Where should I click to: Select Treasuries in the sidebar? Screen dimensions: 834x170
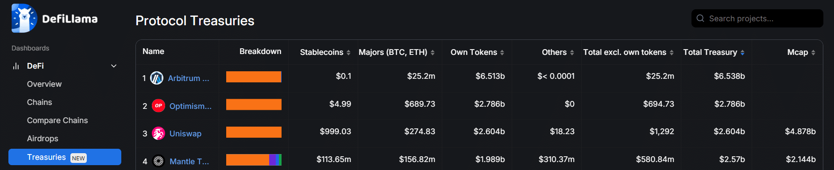pos(65,157)
